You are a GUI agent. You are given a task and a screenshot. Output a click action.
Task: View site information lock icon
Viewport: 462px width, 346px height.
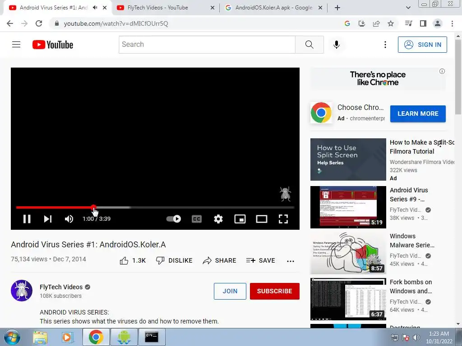(57, 23)
